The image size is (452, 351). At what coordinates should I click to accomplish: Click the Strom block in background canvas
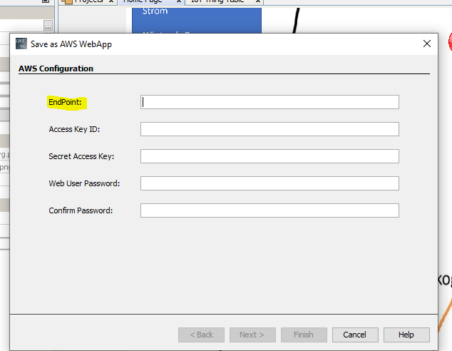click(197, 20)
